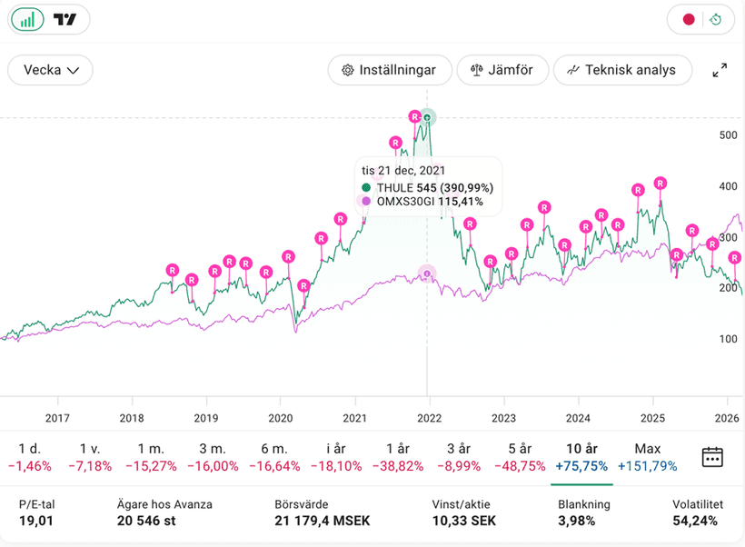The height and width of the screenshot is (547, 745).
Task: Select the 3 m. time period
Action: (x=213, y=456)
